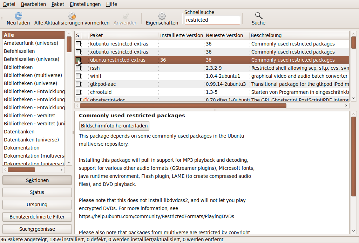Select Amateurfunk (universe) section
This screenshot has height=243, width=359.
(x=34, y=43)
